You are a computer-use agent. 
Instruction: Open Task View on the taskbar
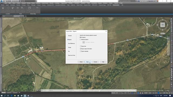pos(8,96)
